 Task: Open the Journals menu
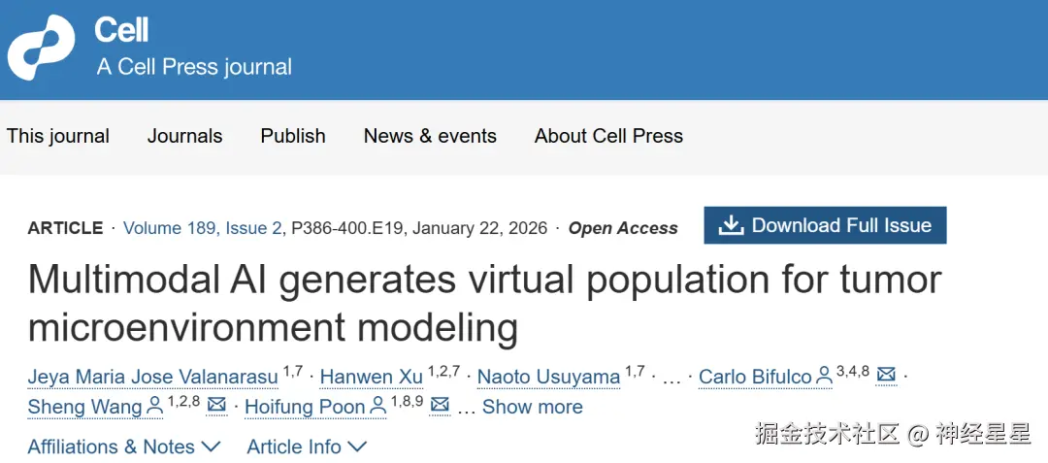tap(184, 136)
